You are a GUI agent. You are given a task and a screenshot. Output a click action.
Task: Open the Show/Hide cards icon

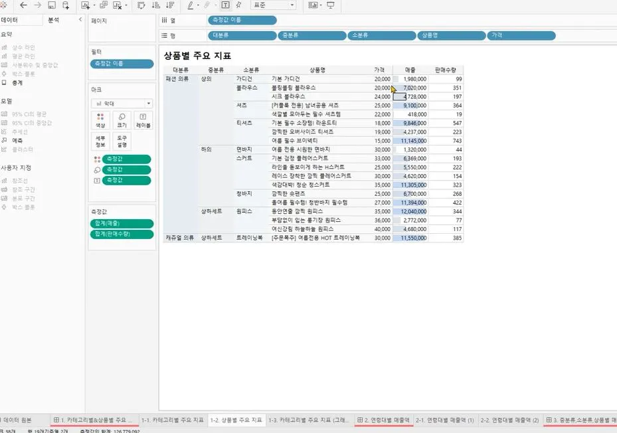pyautogui.click(x=313, y=5)
